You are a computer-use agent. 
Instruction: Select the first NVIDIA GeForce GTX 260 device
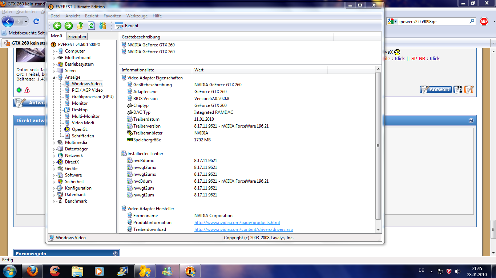click(151, 45)
